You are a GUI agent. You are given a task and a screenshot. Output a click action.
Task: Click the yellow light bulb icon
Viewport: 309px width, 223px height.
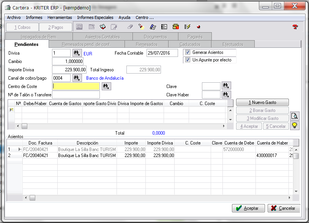click(x=295, y=126)
